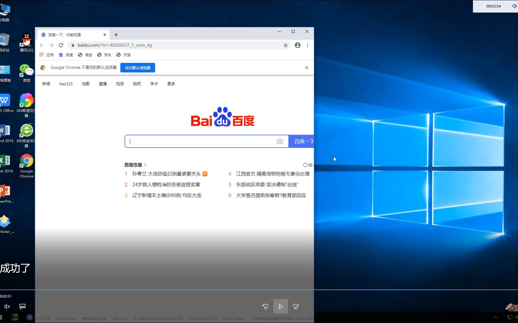The width and height of the screenshot is (518, 323).
Task: Open the 淘宝 bookmark
Action: pyautogui.click(x=85, y=55)
